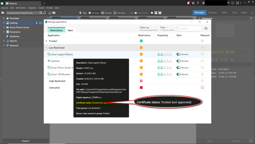Image resolution: width=255 pixels, height=144 pixels.
Task: Expand the Trusted application group
Action: pos(46,41)
